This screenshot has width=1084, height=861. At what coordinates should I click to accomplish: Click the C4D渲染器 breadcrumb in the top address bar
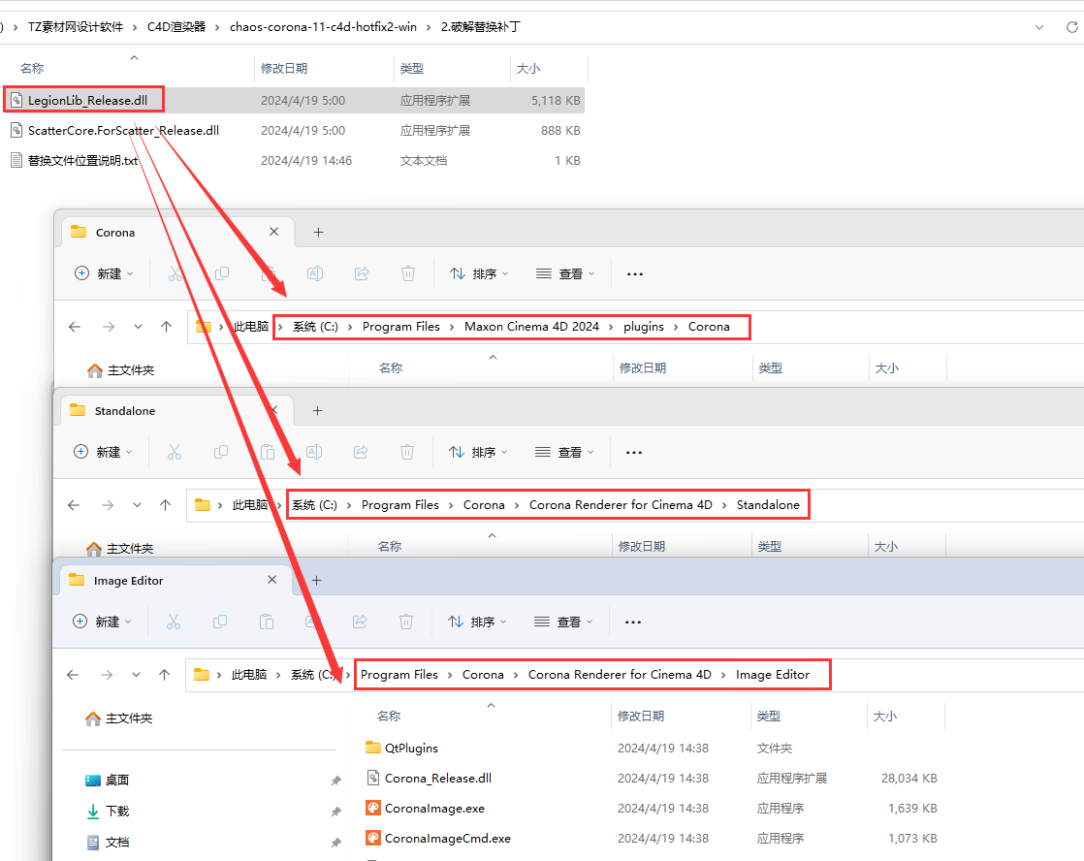coord(176,27)
